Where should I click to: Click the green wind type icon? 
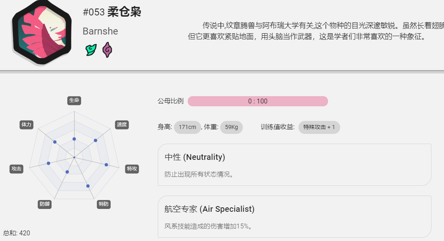tap(91, 50)
